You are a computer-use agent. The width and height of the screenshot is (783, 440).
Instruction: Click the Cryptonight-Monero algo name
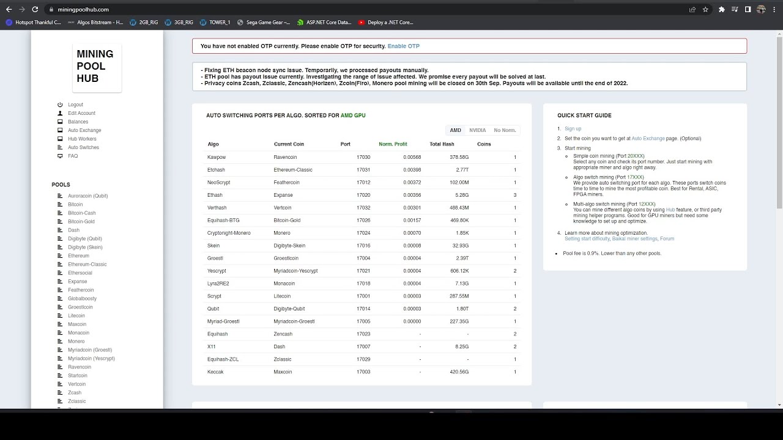[x=229, y=233]
